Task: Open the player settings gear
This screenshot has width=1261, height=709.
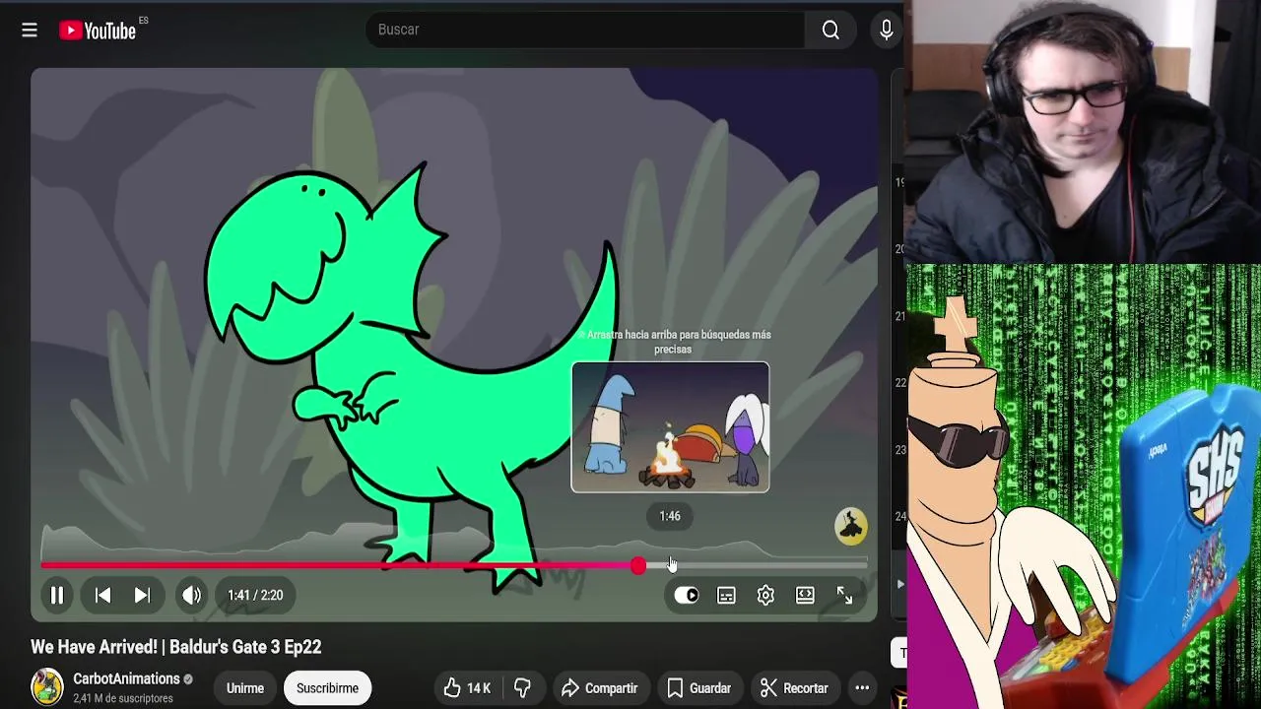Action: pyautogui.click(x=765, y=595)
